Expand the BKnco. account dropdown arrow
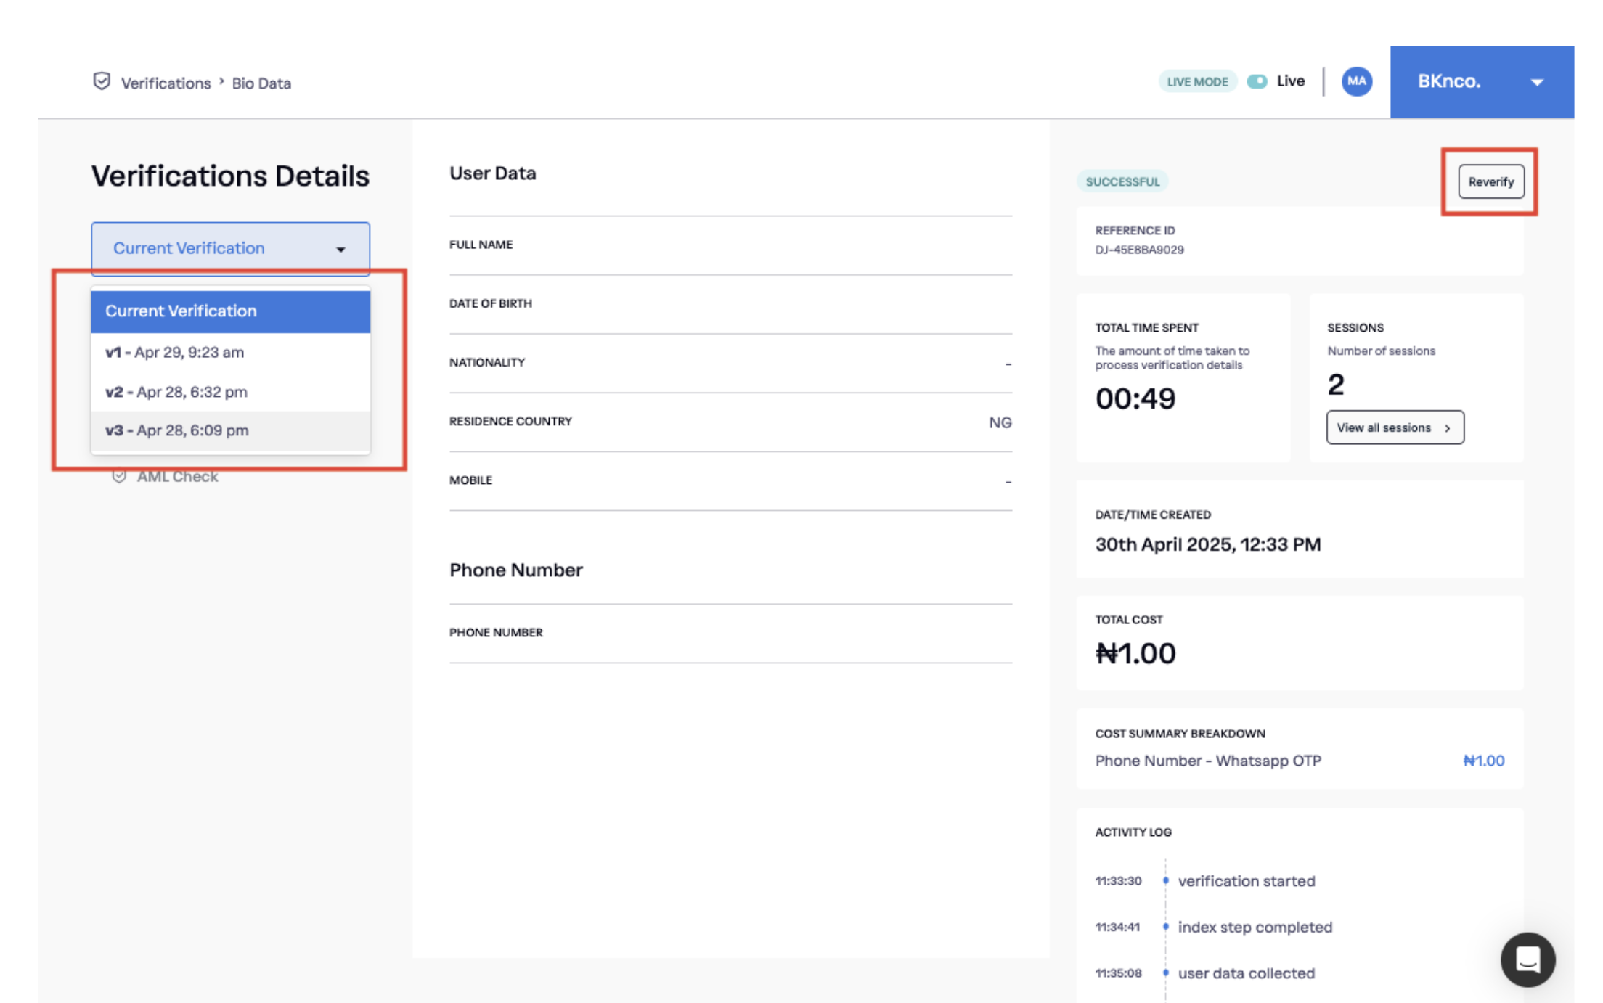 [1537, 82]
